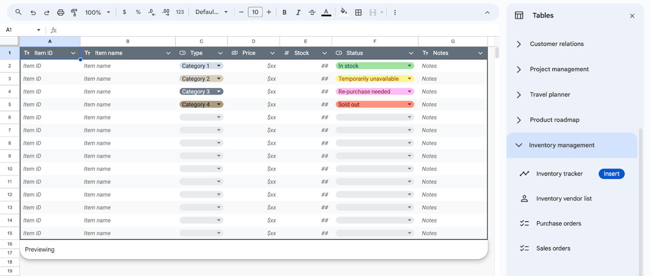Open text color picker
The image size is (651, 276).
pos(326,12)
